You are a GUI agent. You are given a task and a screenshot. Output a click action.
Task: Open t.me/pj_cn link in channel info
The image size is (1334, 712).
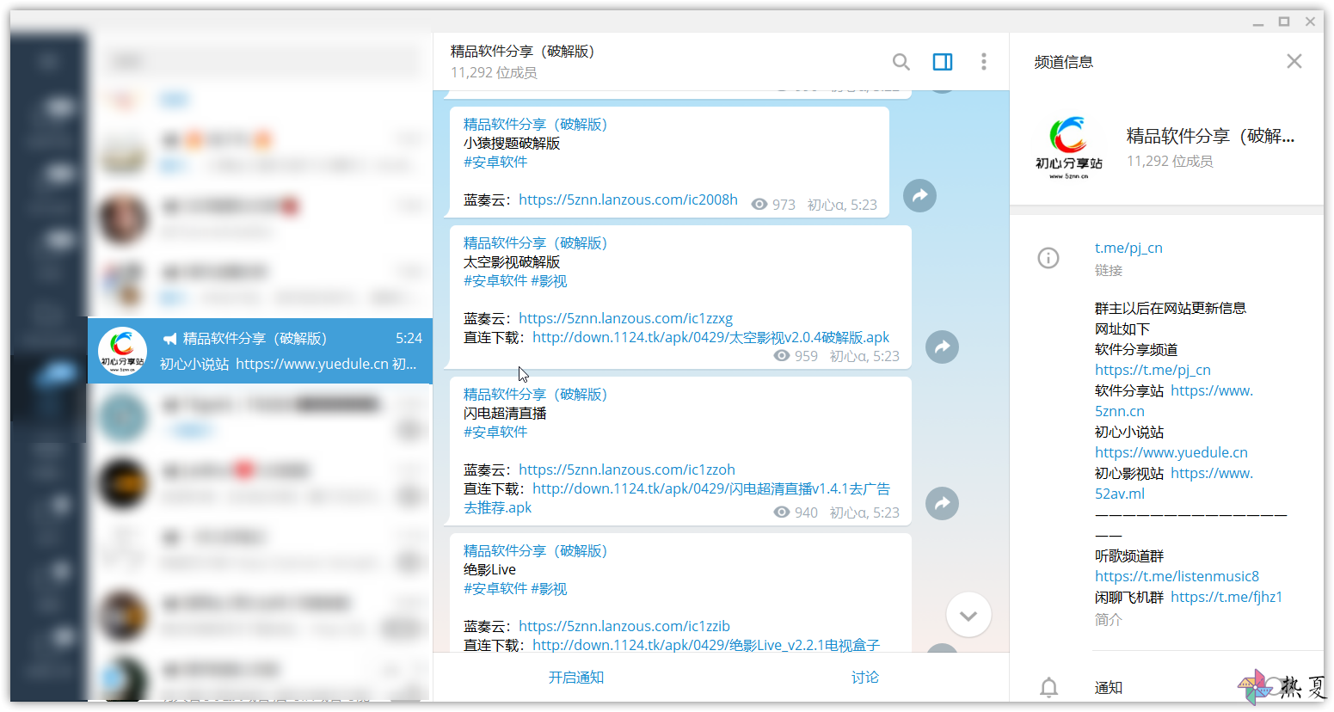[1128, 248]
